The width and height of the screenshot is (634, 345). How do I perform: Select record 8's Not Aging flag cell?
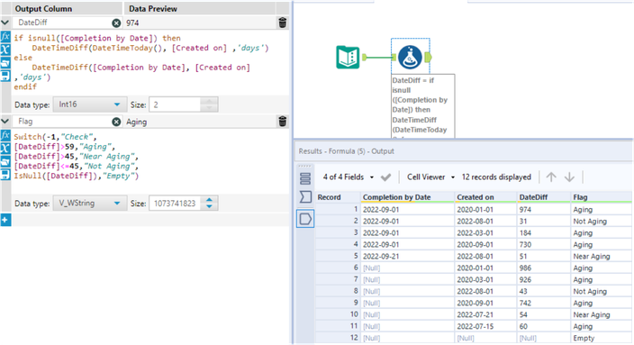[602, 291]
